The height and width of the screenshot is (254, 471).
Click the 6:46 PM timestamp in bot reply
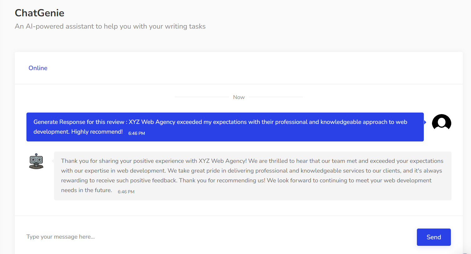(x=126, y=191)
